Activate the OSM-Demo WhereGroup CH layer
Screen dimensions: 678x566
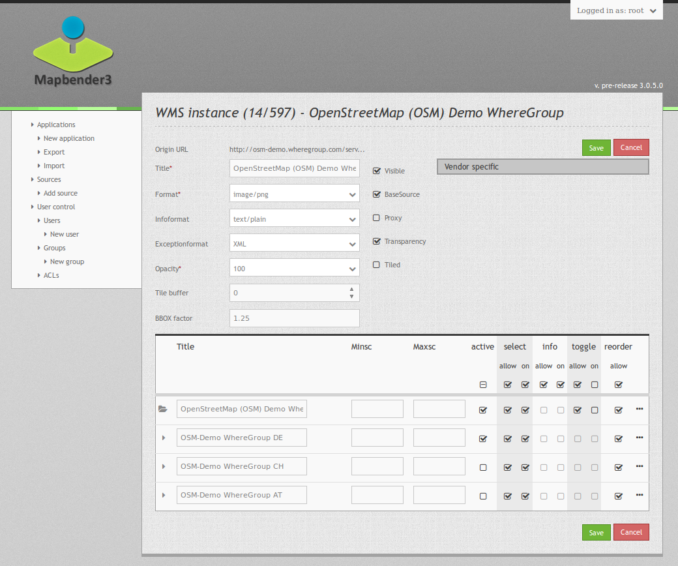coord(483,468)
